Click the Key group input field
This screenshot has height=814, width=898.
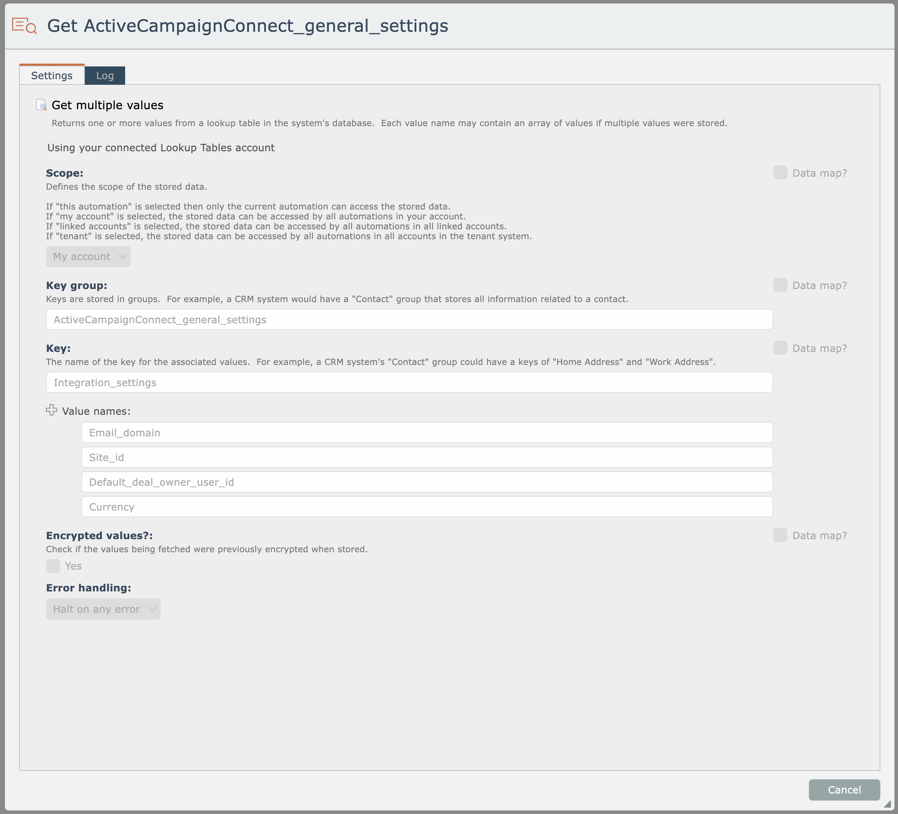click(409, 319)
